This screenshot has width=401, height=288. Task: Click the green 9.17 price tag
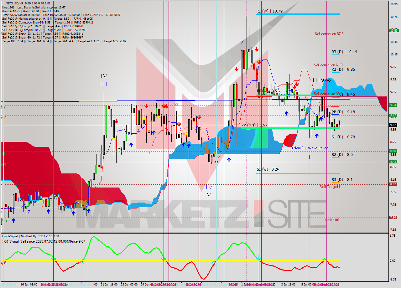point(393,116)
